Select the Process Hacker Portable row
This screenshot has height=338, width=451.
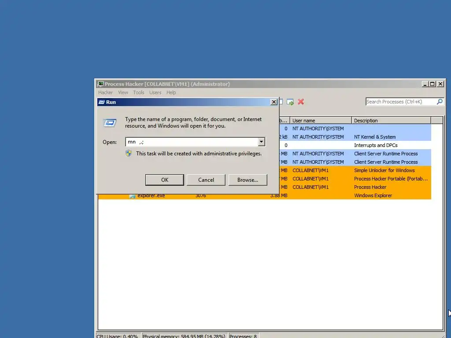click(x=355, y=179)
